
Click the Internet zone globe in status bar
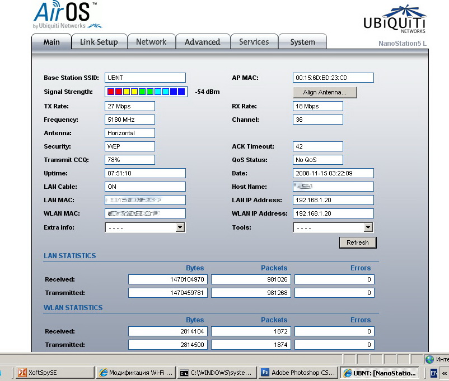click(429, 359)
